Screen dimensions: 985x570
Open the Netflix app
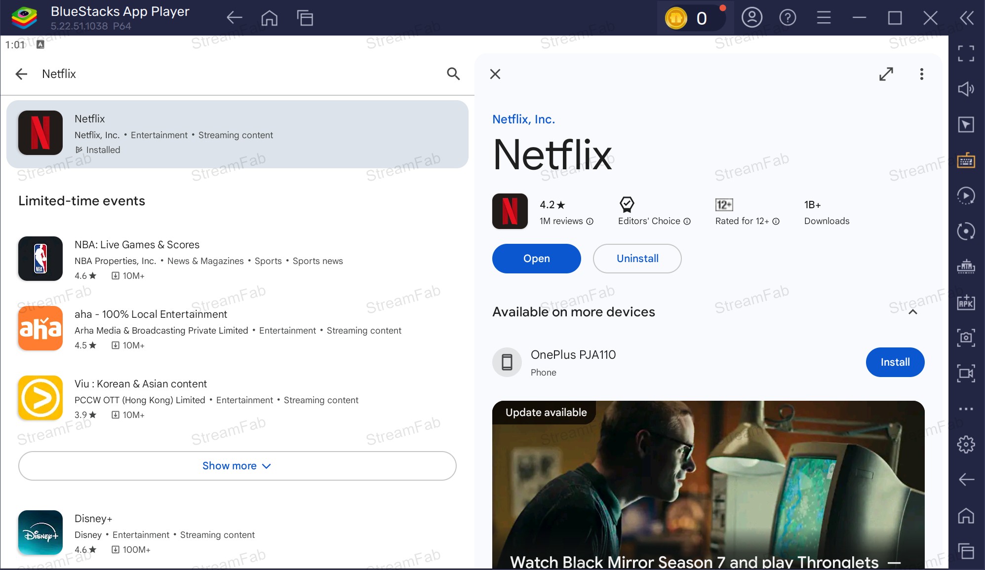point(537,259)
